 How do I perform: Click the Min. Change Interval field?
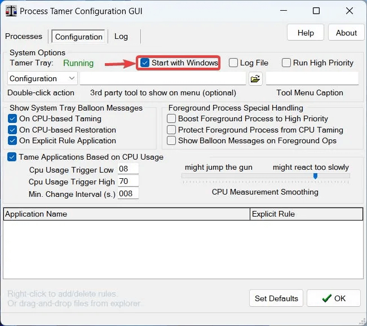click(128, 193)
